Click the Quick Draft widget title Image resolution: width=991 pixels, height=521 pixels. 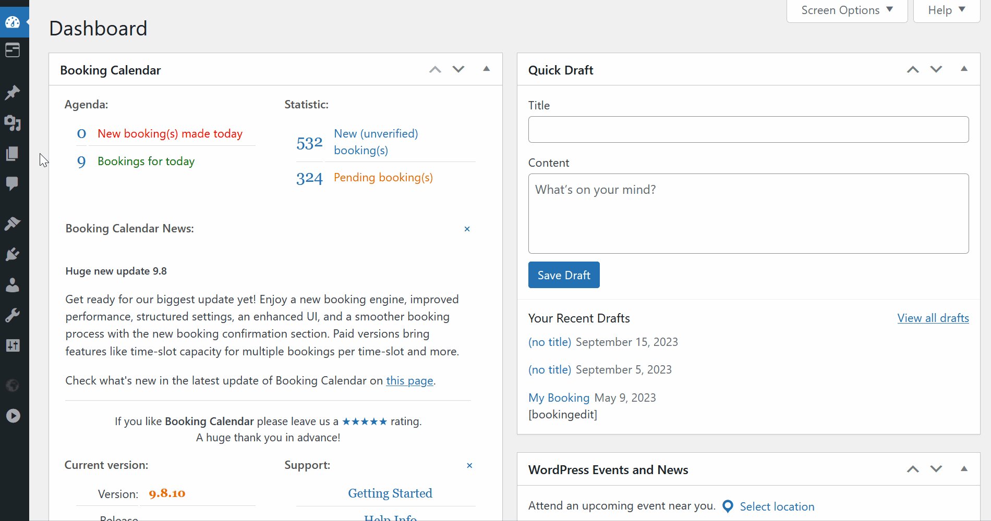pos(561,70)
